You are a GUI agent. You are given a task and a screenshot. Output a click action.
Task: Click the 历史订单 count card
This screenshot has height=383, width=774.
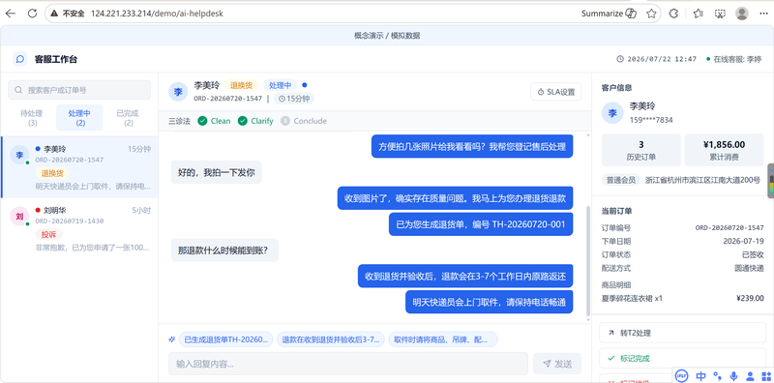click(641, 150)
